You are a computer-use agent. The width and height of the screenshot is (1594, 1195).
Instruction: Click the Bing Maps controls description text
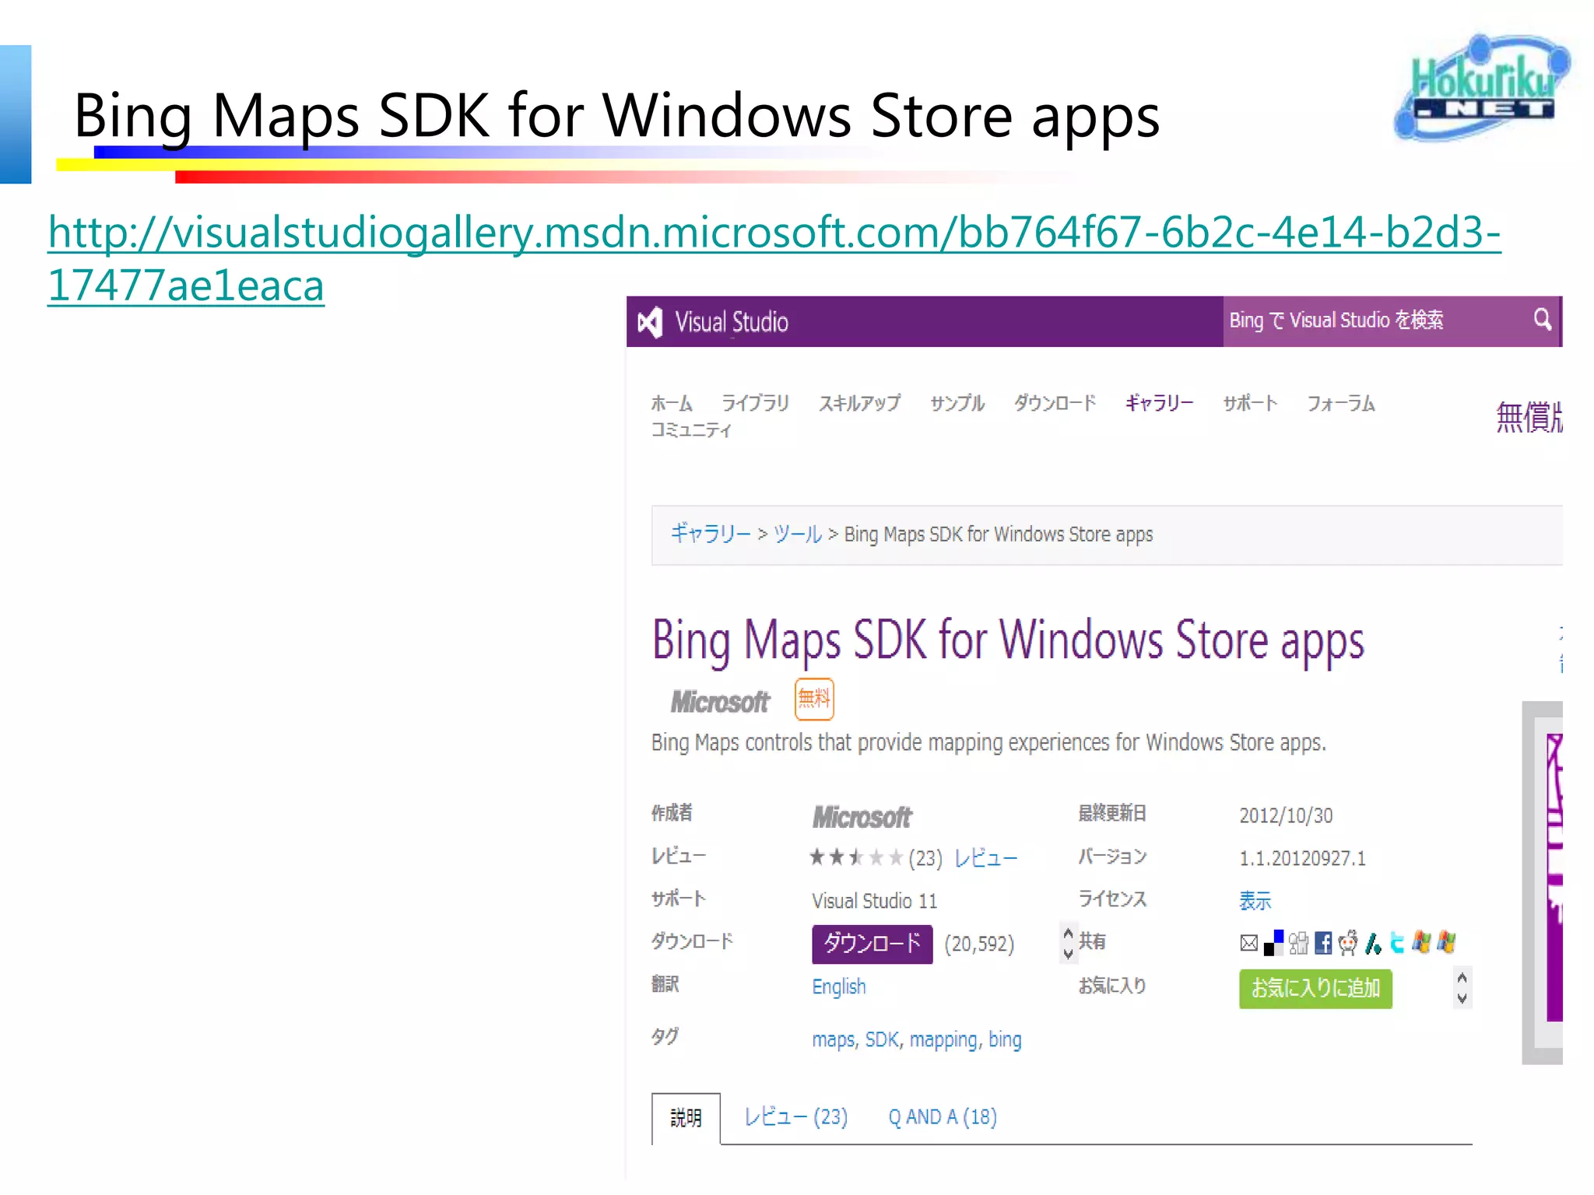point(988,742)
